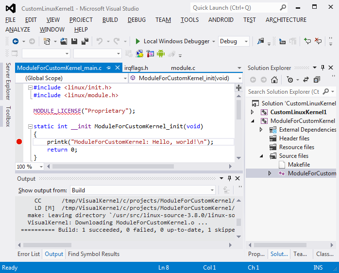This screenshot has width=339, height=273.
Task: Select the Makefile item in Solution Explorer
Action: click(299, 165)
